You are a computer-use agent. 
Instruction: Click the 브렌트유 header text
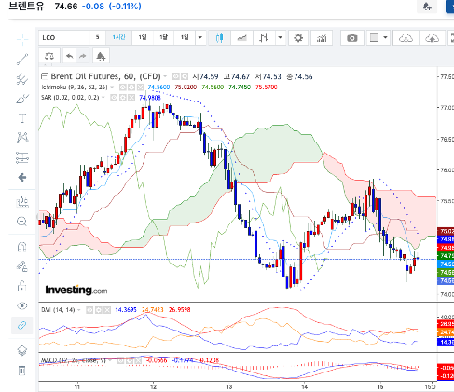point(26,6)
